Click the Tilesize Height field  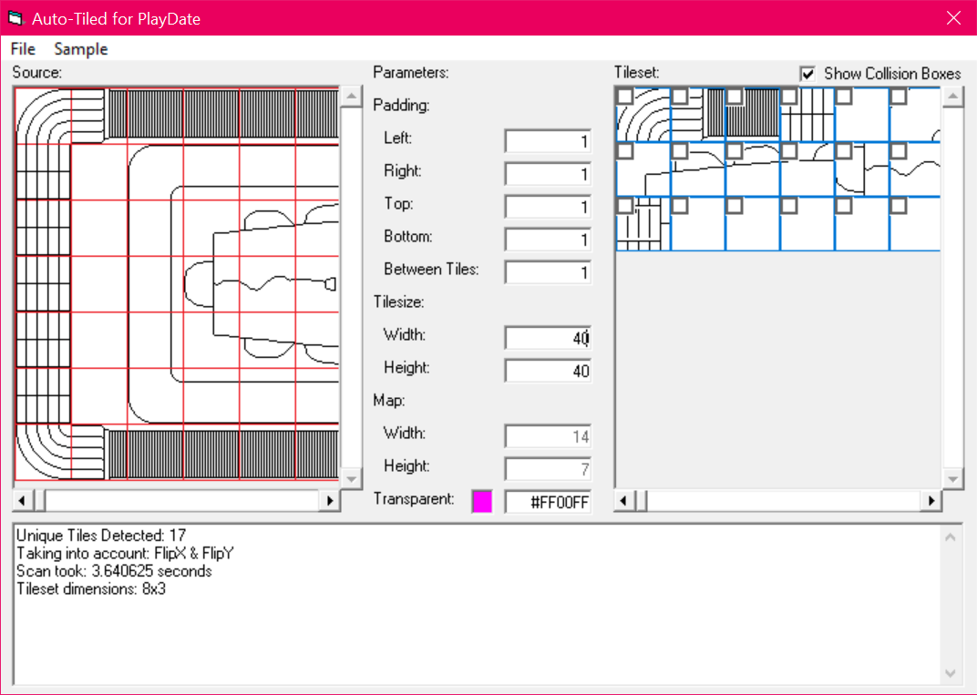point(548,371)
